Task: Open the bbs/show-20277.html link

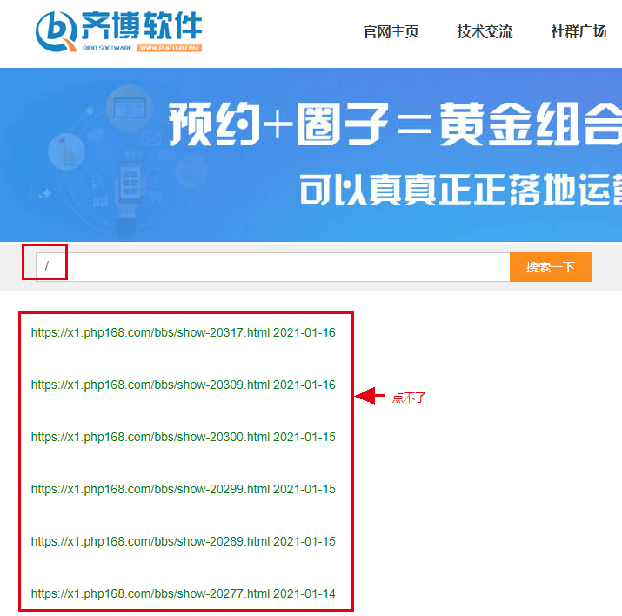Action: click(150, 593)
